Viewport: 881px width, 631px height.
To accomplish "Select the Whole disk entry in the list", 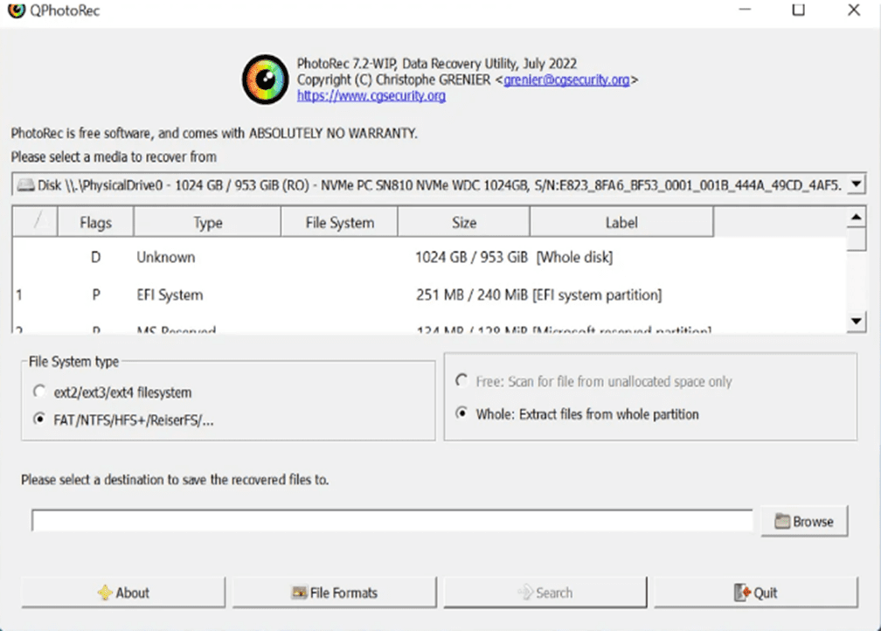I will pos(350,257).
